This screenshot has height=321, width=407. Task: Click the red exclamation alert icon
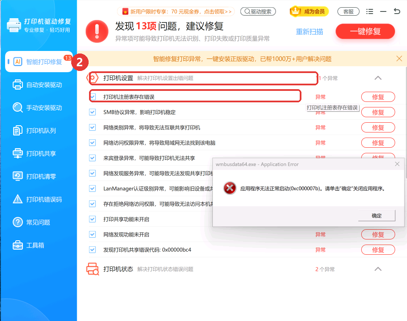[x=97, y=31]
